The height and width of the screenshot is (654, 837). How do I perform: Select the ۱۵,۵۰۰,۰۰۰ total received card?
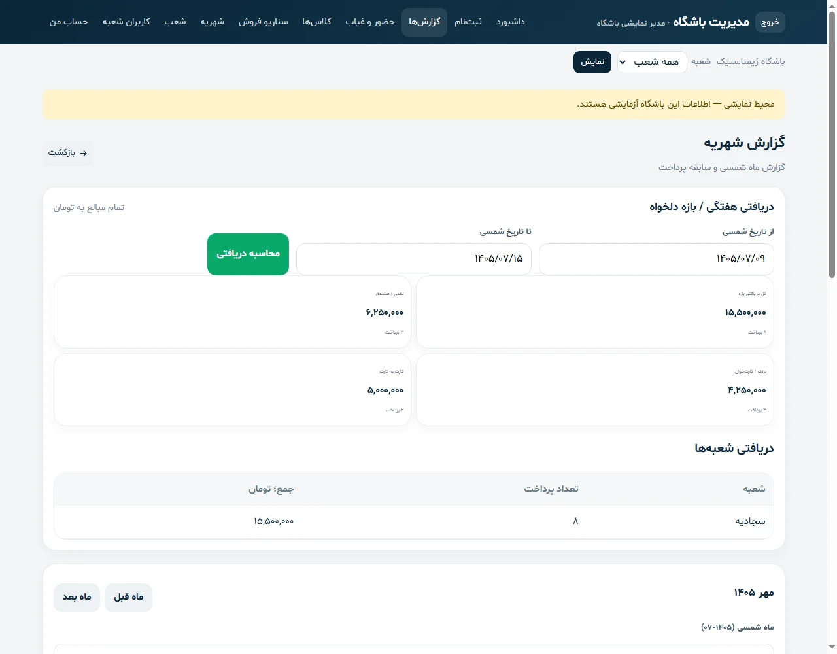pos(595,312)
